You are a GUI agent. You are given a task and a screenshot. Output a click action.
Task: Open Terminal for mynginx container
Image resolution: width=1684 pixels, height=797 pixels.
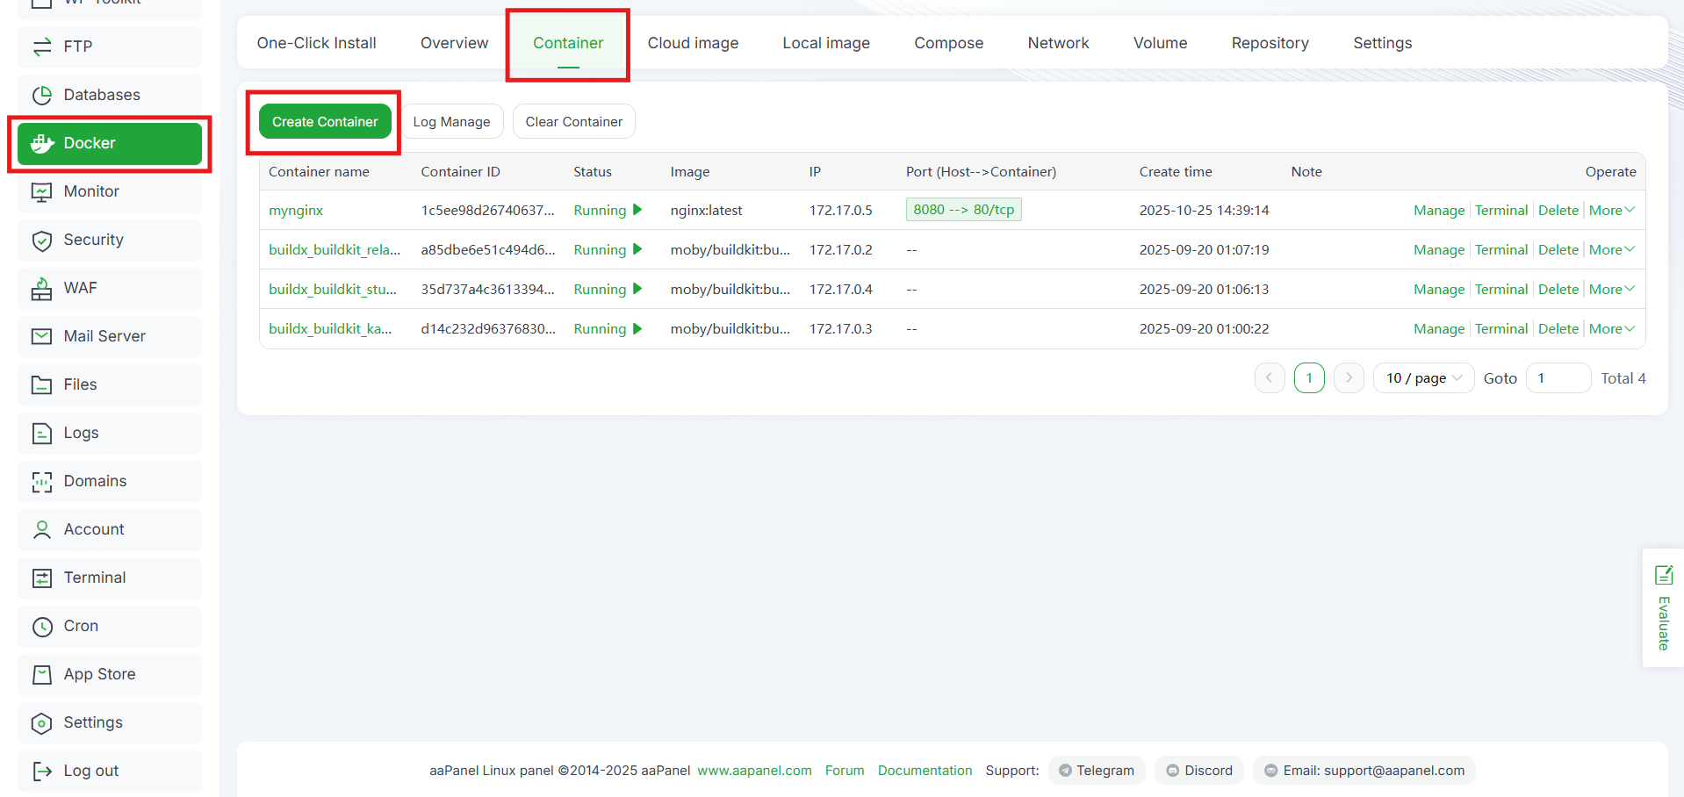pos(1501,210)
